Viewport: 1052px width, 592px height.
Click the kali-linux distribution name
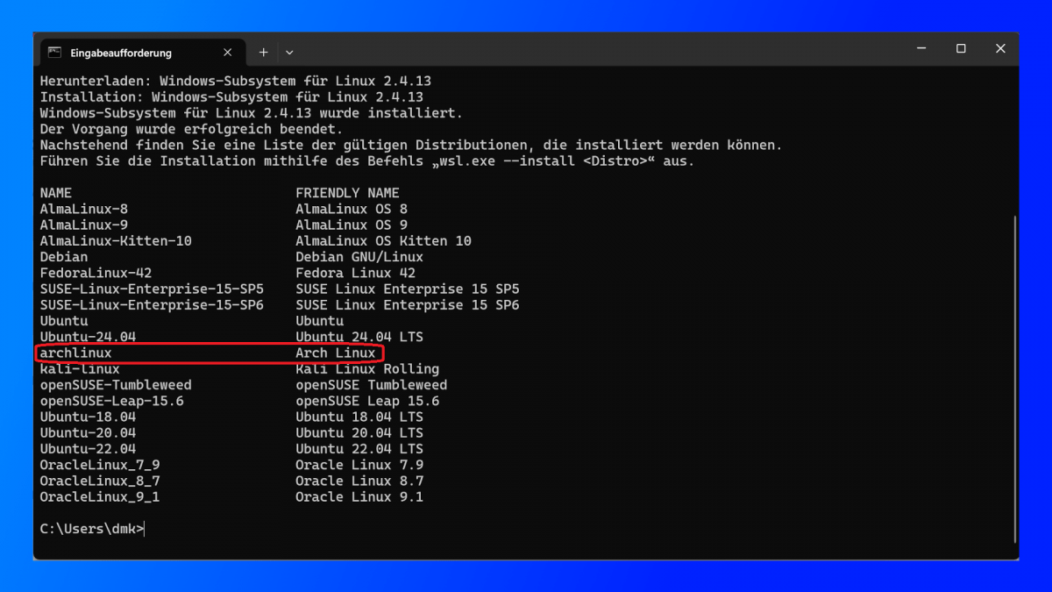80,369
